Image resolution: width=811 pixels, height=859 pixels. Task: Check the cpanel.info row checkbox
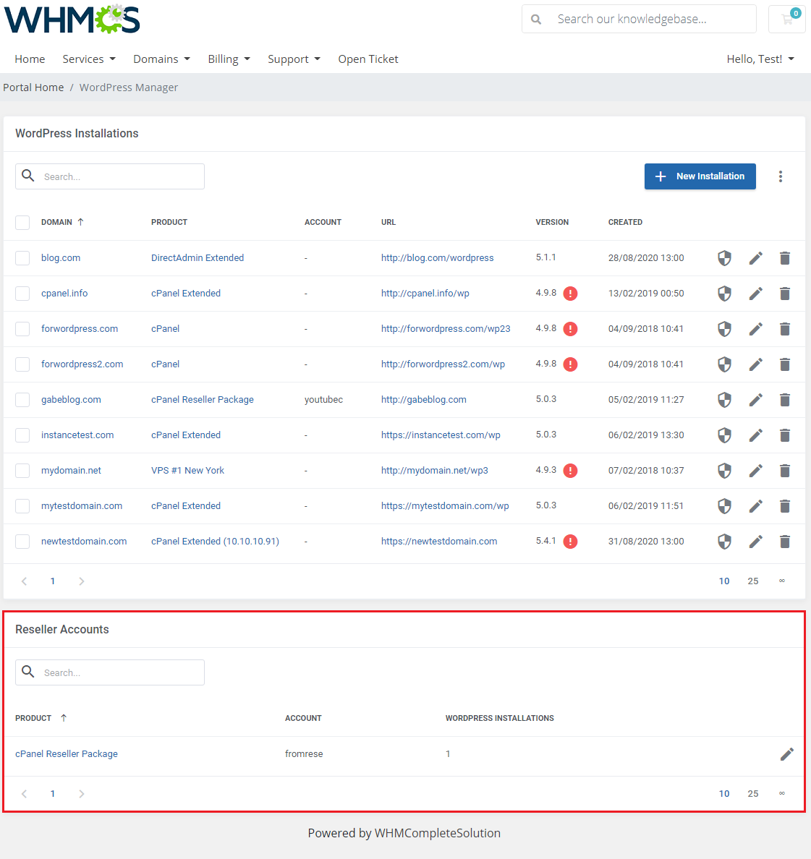22,294
